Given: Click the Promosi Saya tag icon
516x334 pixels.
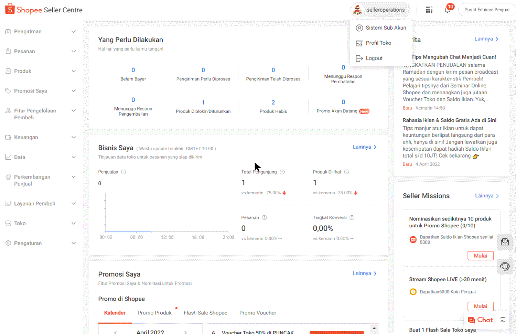Looking at the screenshot, I should [8, 91].
